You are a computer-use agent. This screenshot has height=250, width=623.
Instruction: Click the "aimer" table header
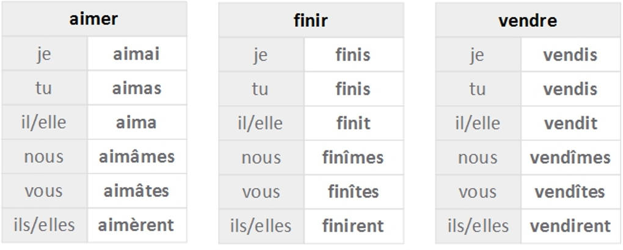pos(94,19)
